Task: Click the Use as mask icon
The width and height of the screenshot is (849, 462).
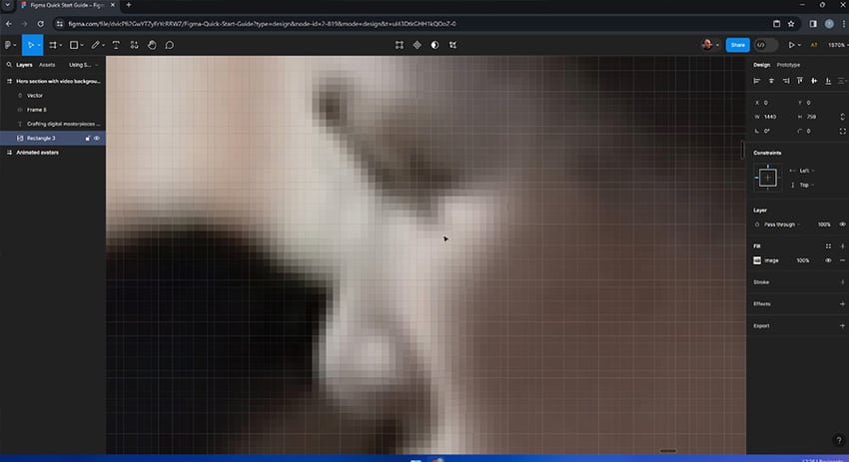Action: (x=434, y=46)
